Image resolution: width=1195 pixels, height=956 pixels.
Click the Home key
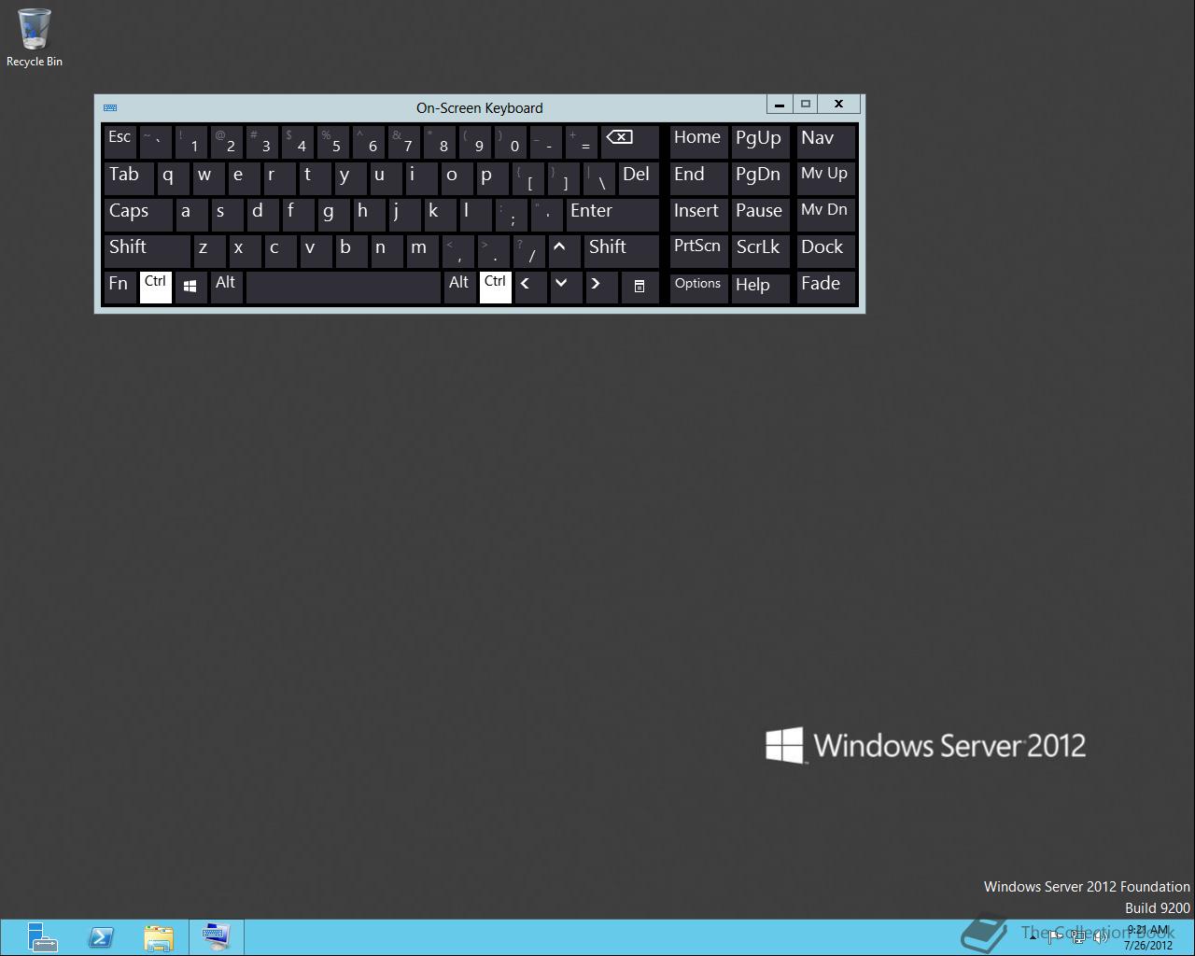click(698, 141)
